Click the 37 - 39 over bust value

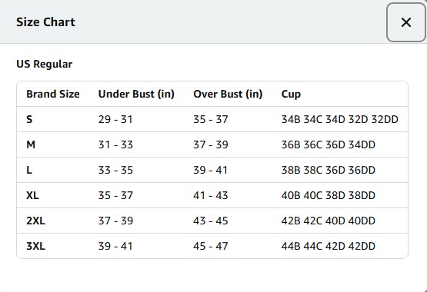click(x=211, y=144)
